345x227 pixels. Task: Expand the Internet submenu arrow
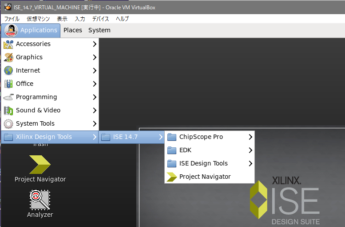point(95,70)
